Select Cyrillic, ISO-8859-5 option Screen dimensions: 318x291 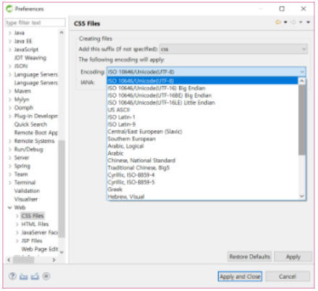[202, 182]
